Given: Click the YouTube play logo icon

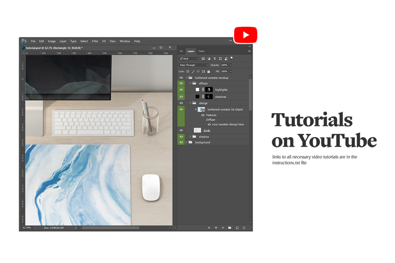Looking at the screenshot, I should pyautogui.click(x=246, y=35).
